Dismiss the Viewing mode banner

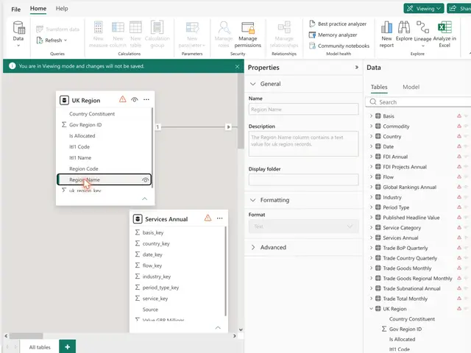coord(237,66)
